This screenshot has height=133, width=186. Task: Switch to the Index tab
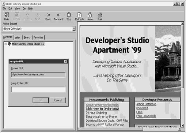click(18, 37)
